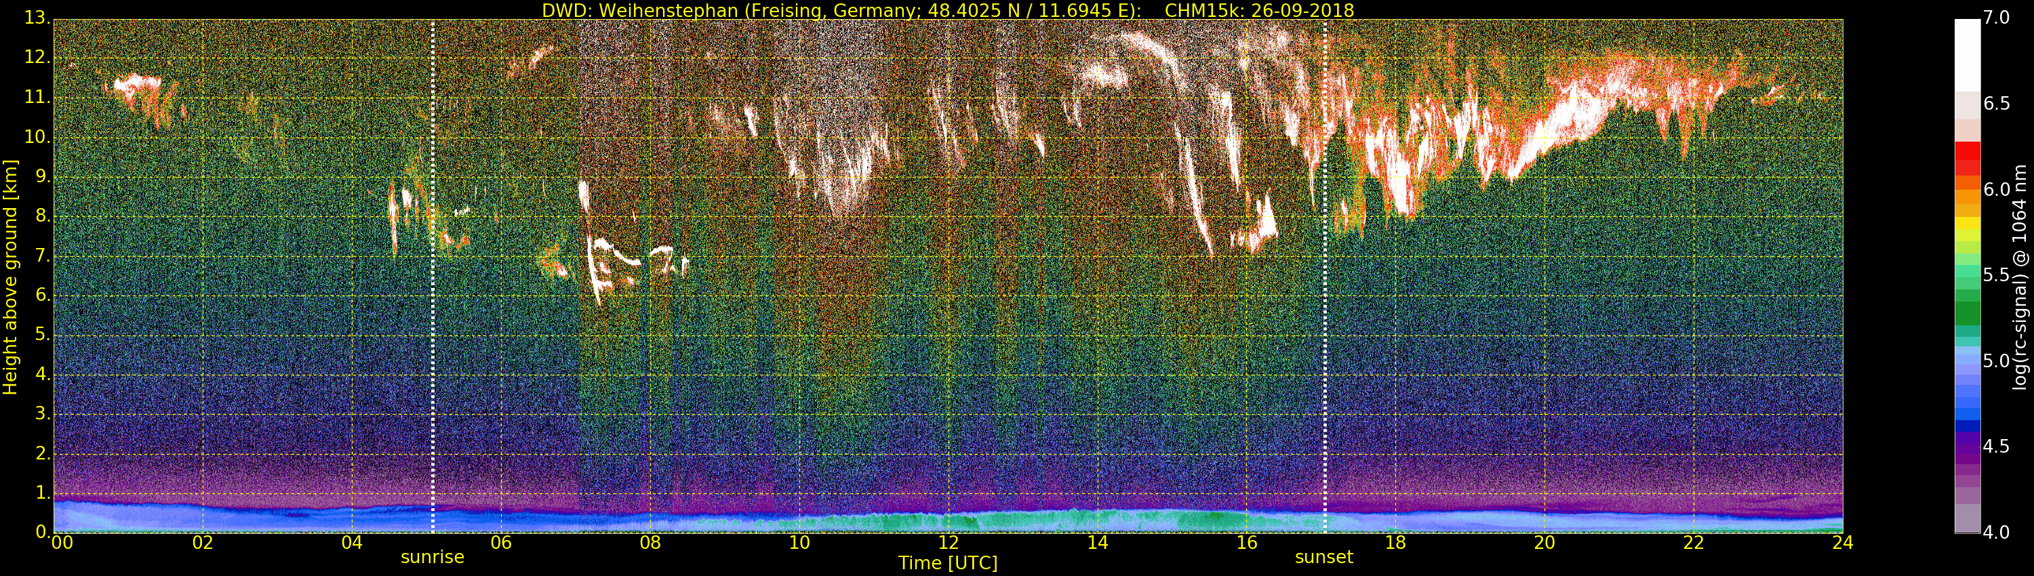Click the 'Height above ground [km]' label
This screenshot has height=576, width=2034.
point(11,276)
